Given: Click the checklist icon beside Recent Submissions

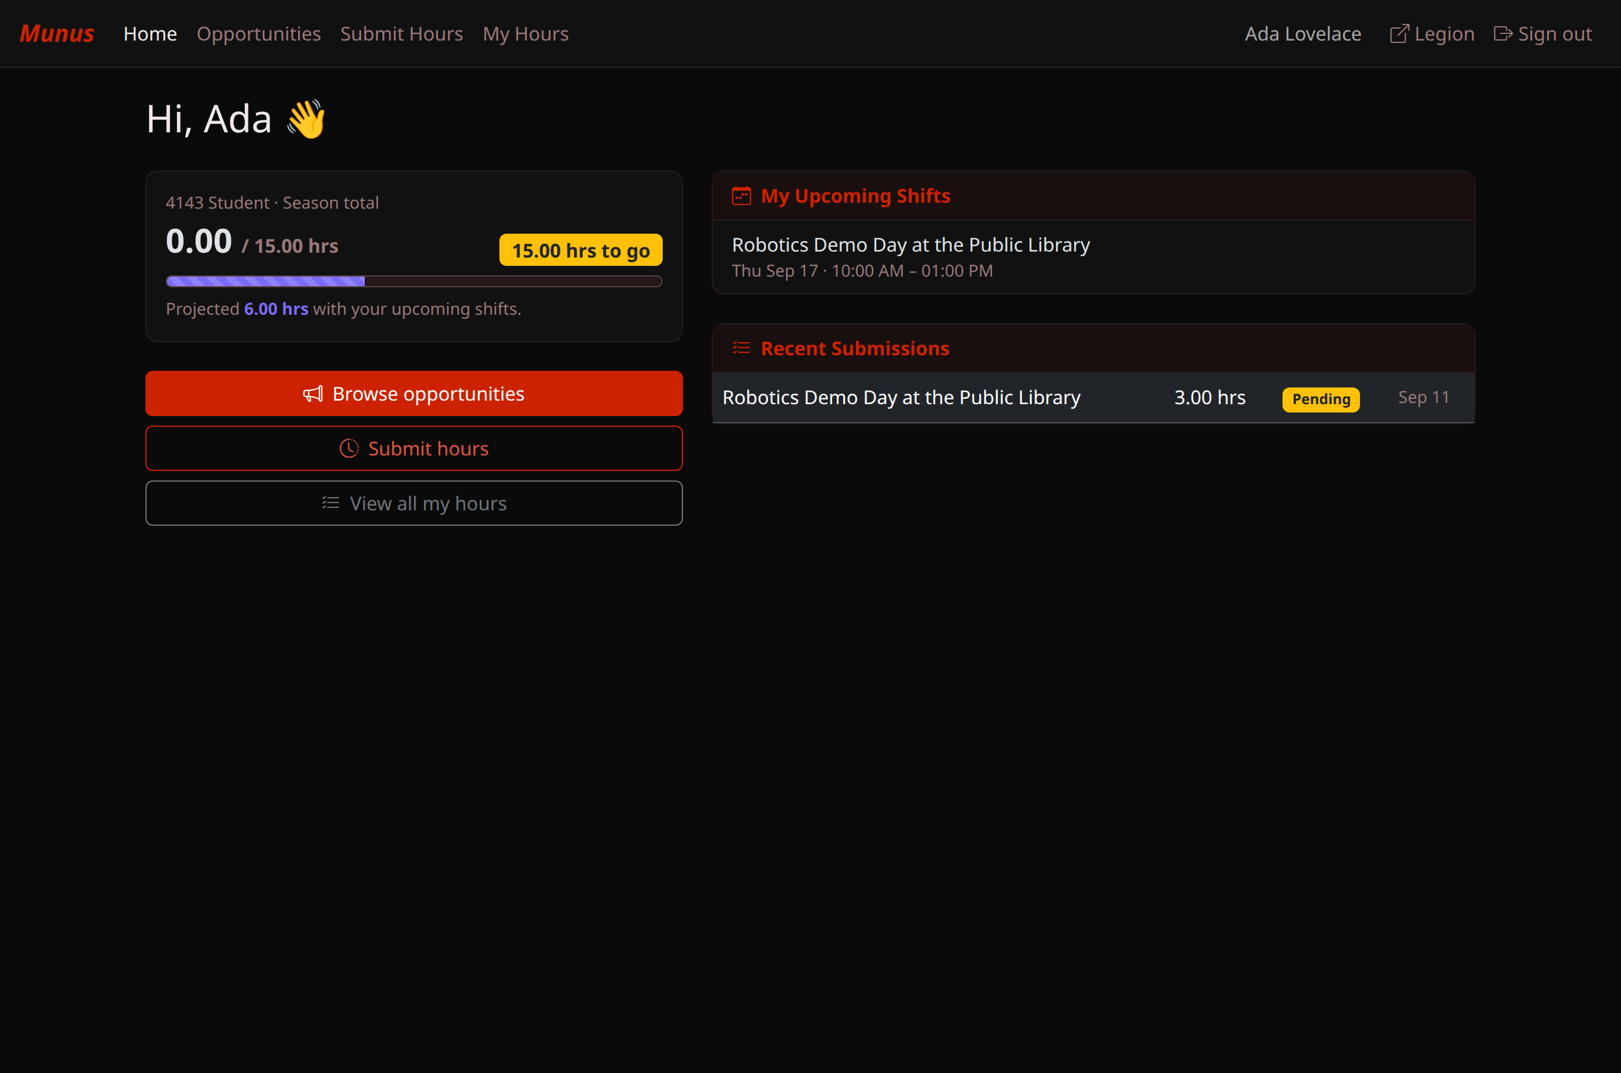Looking at the screenshot, I should click(741, 348).
